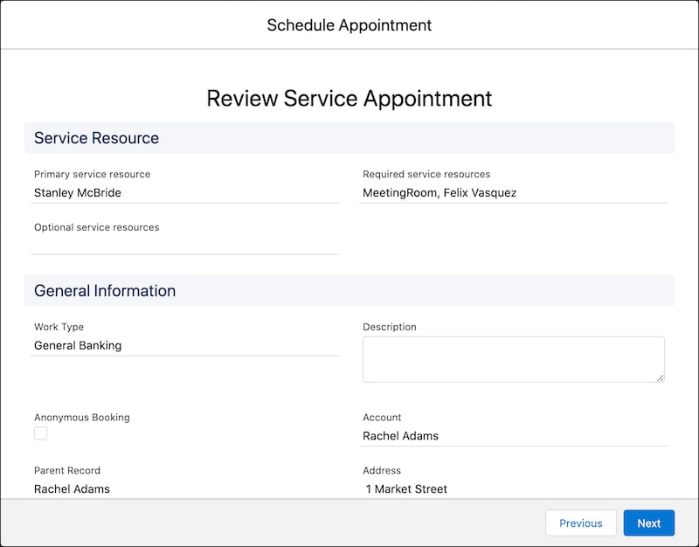Click the Next button
The width and height of the screenshot is (699, 547).
[x=648, y=523]
